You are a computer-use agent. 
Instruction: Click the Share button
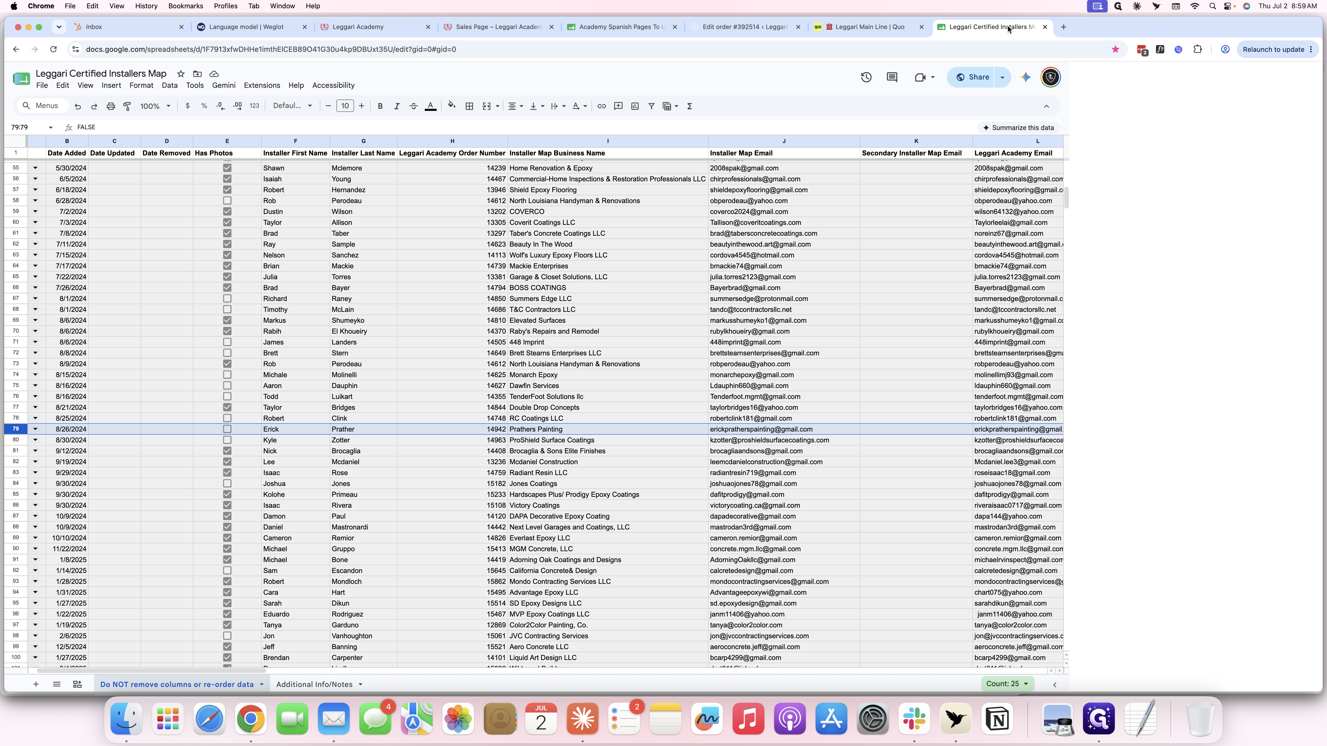point(973,77)
